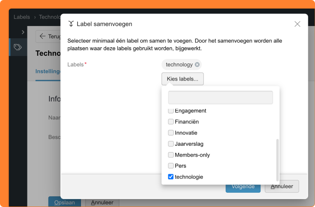Click the technology chip text
This screenshot has width=315, height=207.
click(179, 64)
